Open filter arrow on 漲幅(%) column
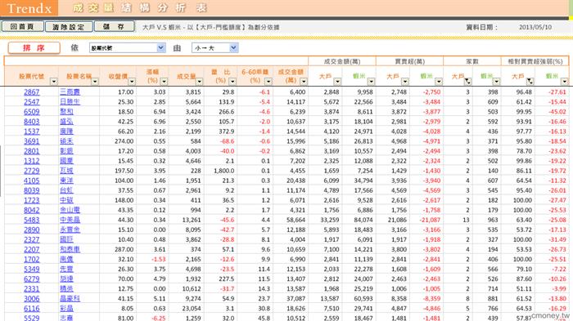573x321 pixels. click(164, 82)
